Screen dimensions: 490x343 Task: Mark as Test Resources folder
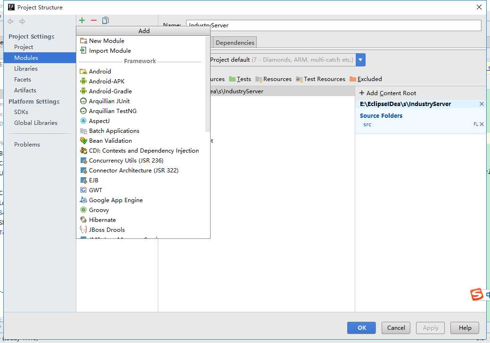tap(321, 79)
